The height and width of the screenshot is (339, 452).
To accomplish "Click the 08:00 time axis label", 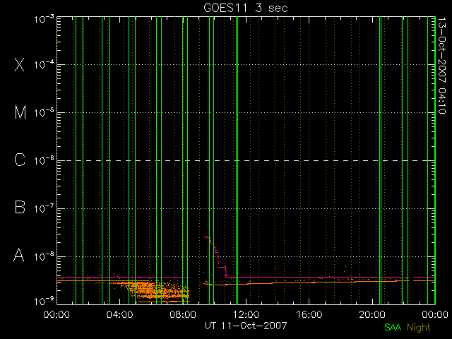I will (x=183, y=314).
